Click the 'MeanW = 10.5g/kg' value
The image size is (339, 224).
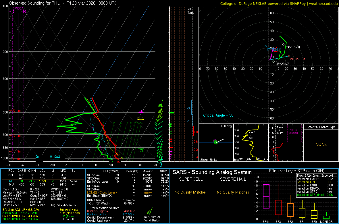pyautogui.click(x=15, y=193)
